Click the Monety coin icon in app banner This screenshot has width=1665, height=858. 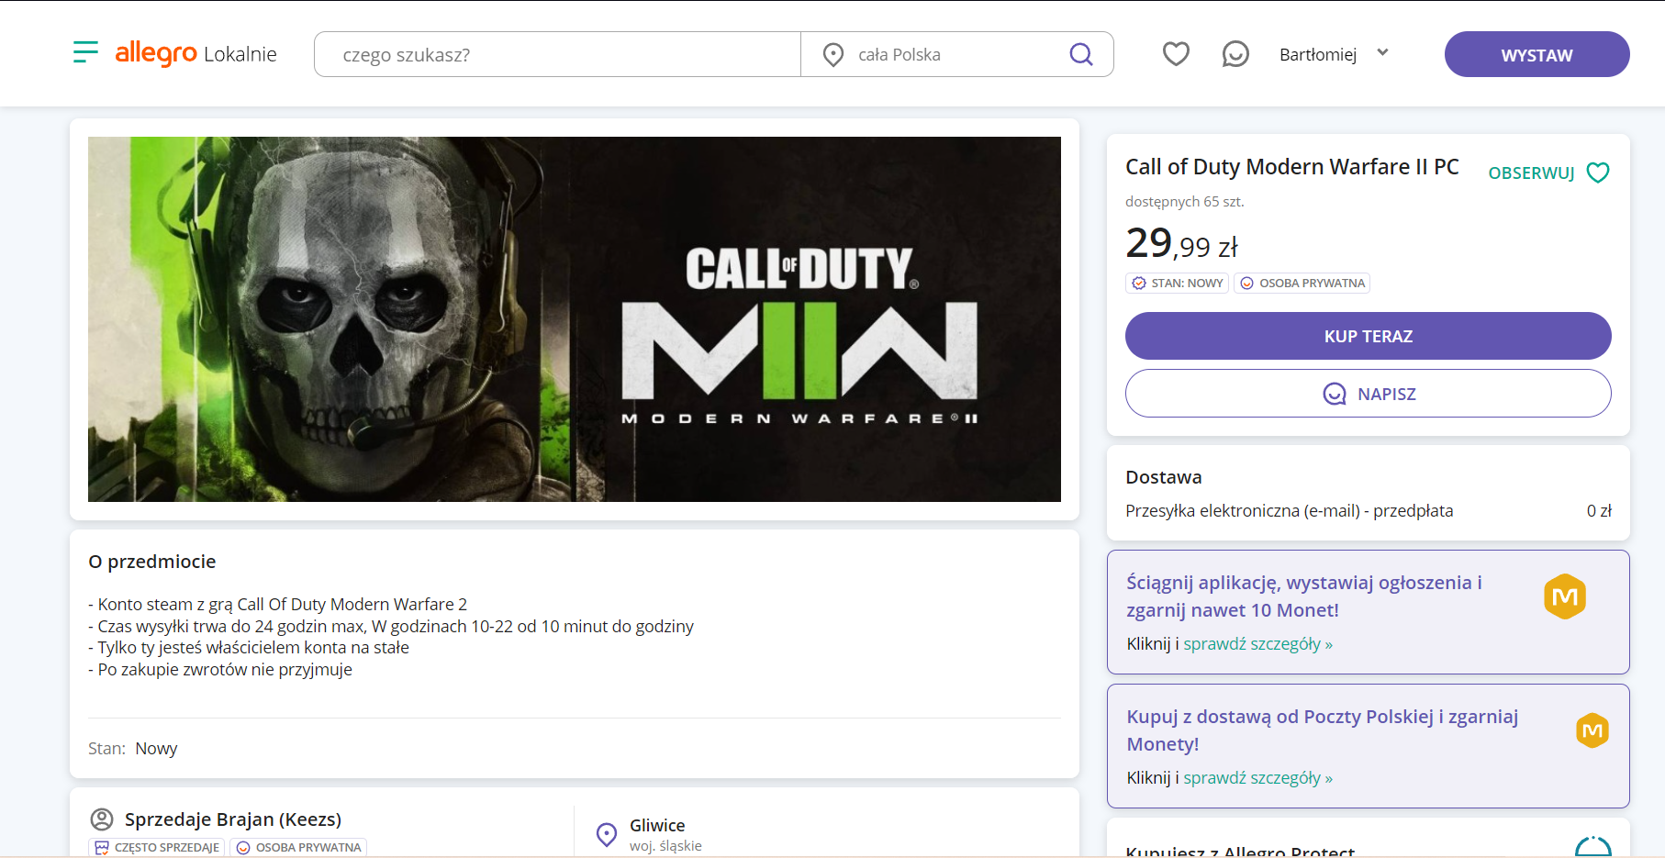1564,596
